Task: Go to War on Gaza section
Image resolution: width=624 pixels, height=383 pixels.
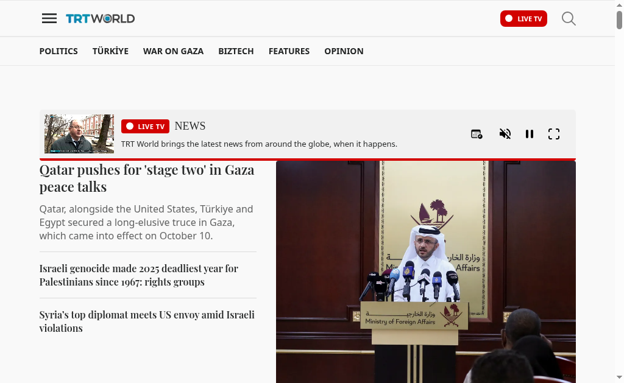Action: pyautogui.click(x=173, y=51)
